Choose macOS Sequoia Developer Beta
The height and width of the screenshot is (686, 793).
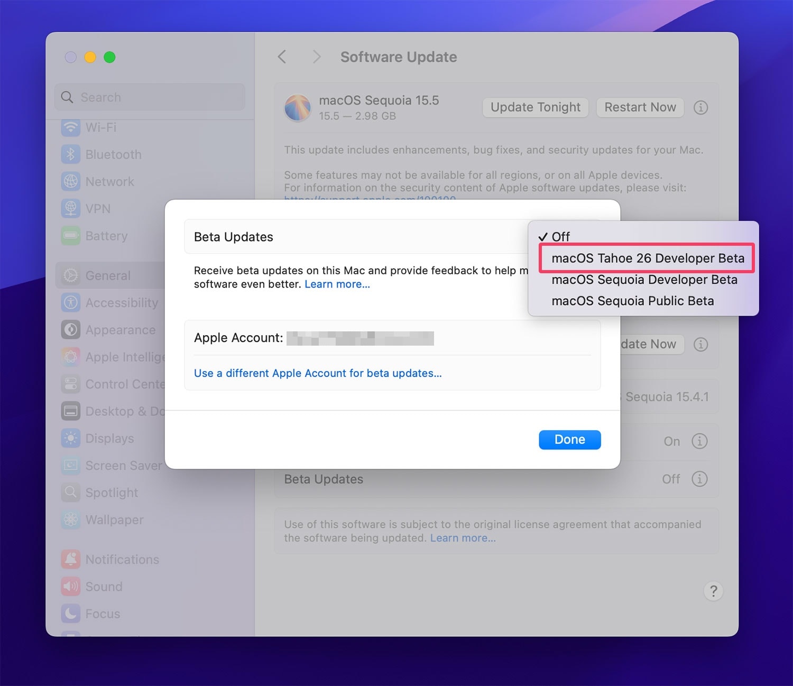point(643,280)
